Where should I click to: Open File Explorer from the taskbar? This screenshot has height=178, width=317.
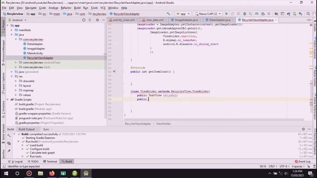pos(41,173)
